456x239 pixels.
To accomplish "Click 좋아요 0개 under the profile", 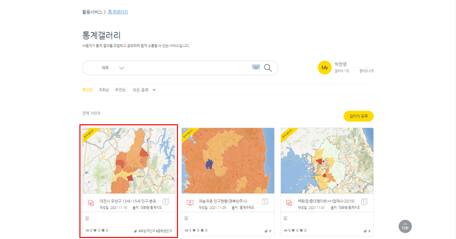I will click(367, 71).
